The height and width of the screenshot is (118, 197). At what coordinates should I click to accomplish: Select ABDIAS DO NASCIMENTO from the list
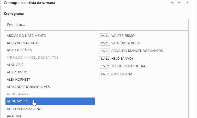(x=26, y=36)
